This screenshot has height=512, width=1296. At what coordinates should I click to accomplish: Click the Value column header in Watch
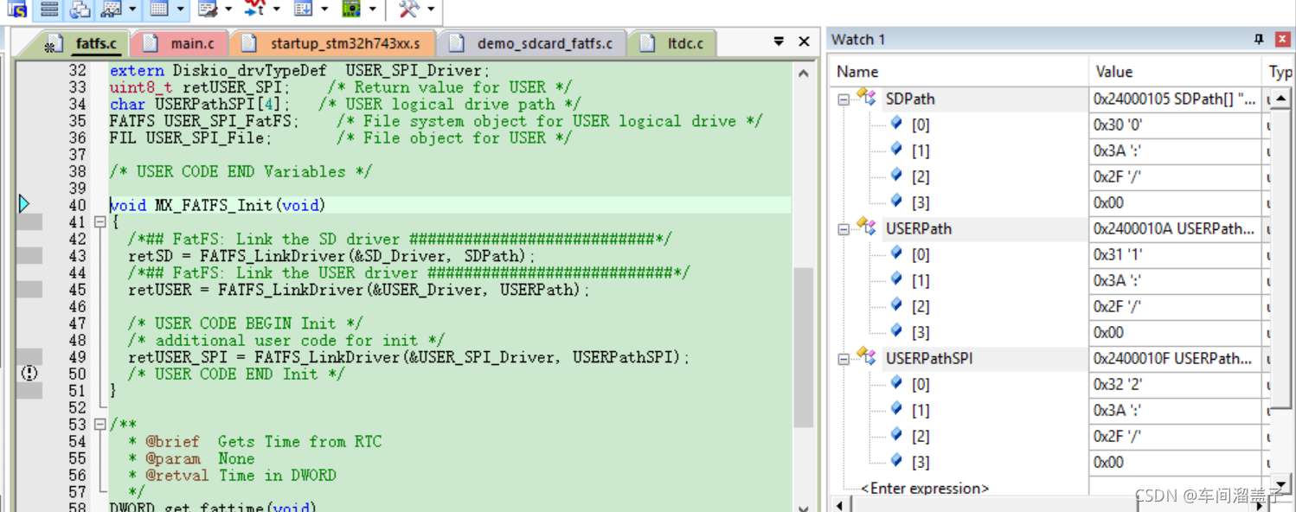point(1175,72)
